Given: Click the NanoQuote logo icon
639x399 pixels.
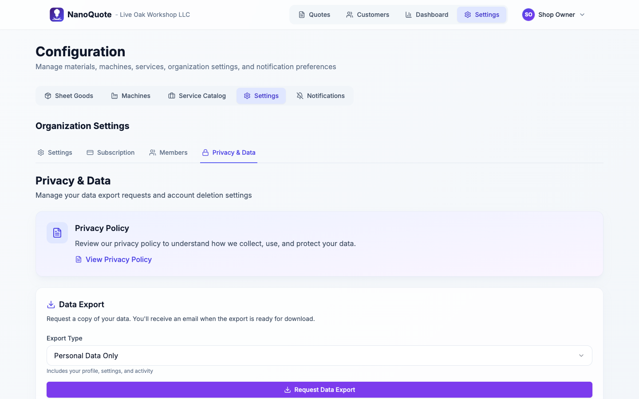Looking at the screenshot, I should (x=57, y=14).
